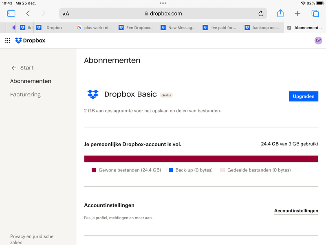Open the Accountinstellingen link
The image size is (326, 245).
(296, 211)
